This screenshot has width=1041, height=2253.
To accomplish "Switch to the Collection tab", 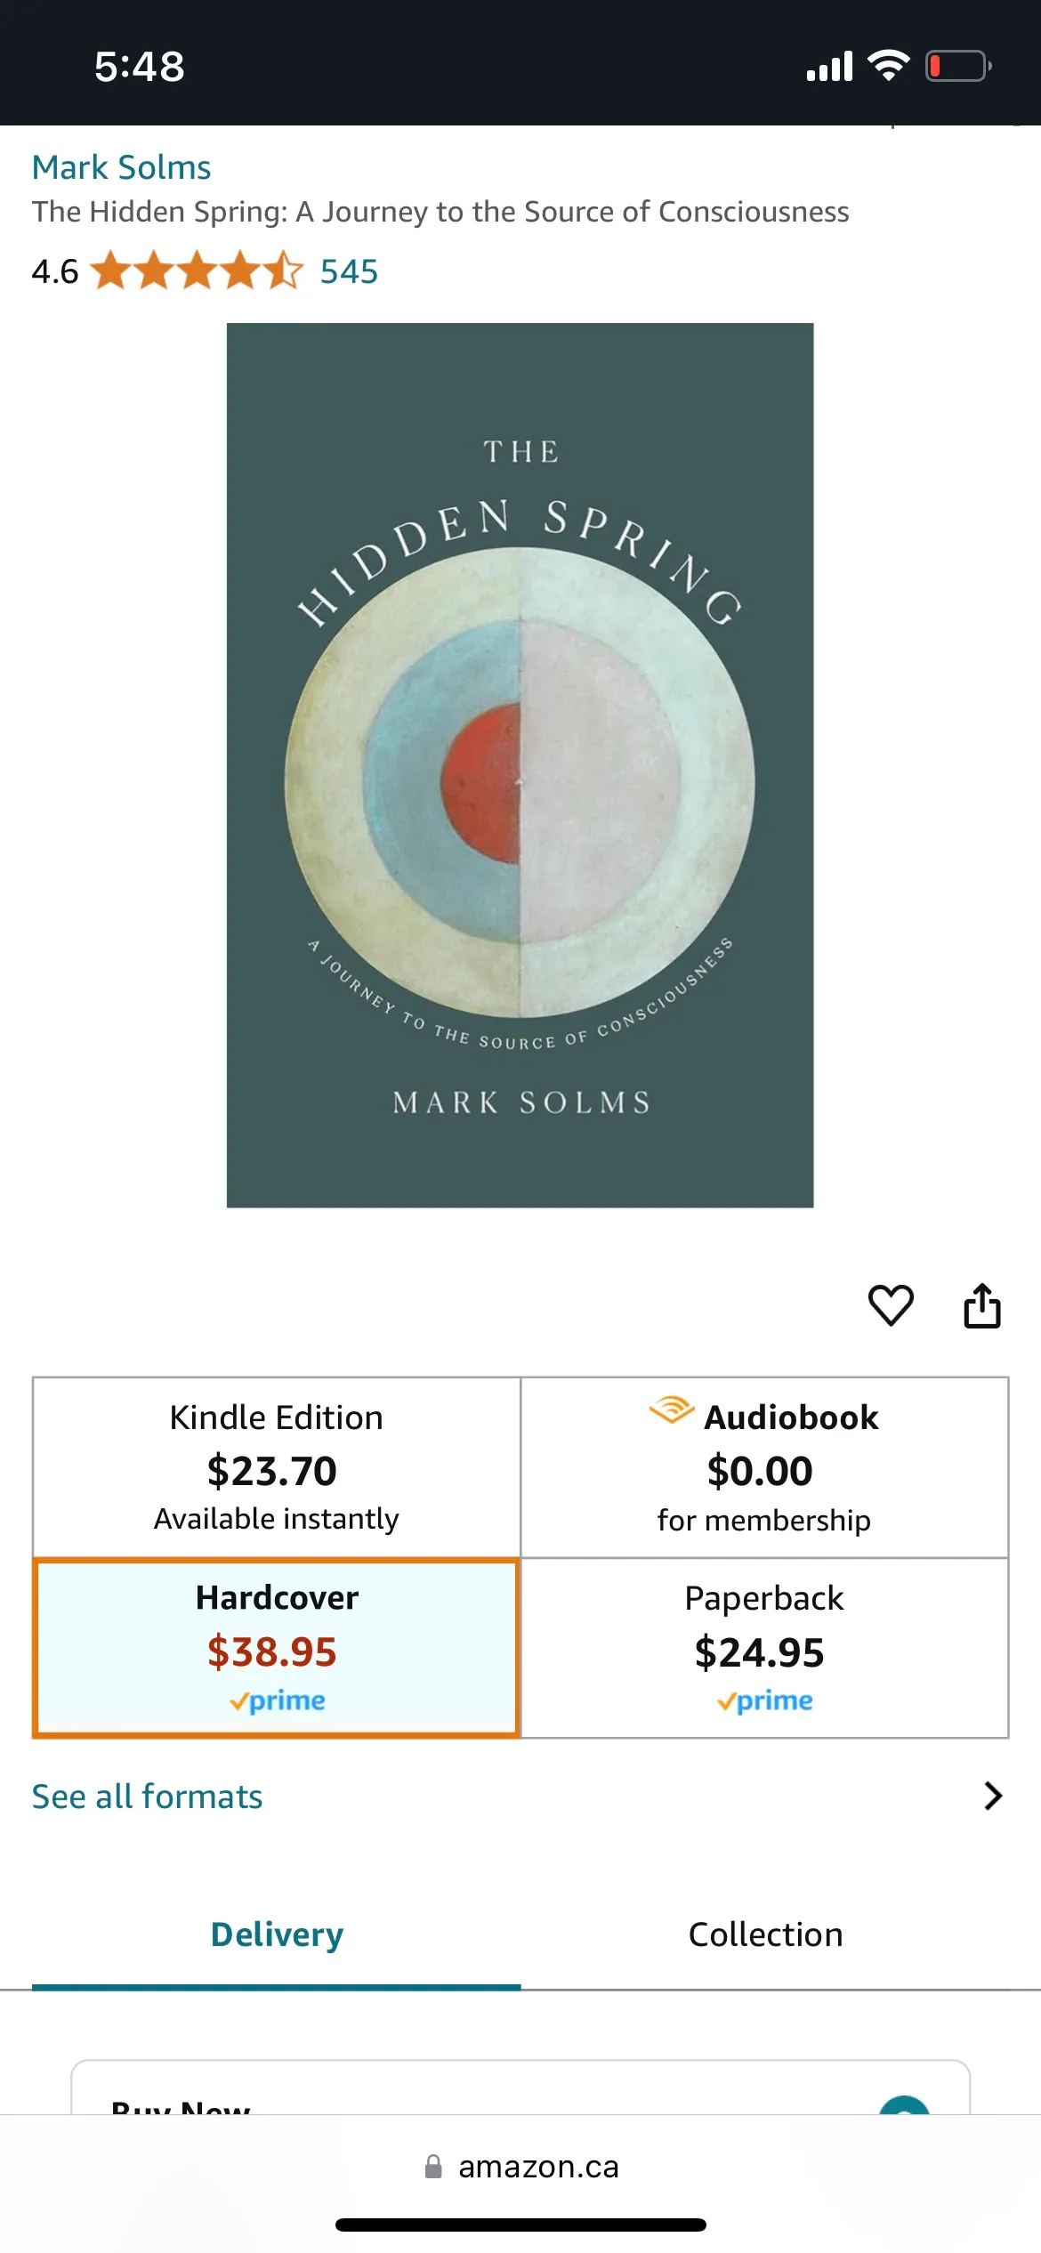I will (765, 1934).
